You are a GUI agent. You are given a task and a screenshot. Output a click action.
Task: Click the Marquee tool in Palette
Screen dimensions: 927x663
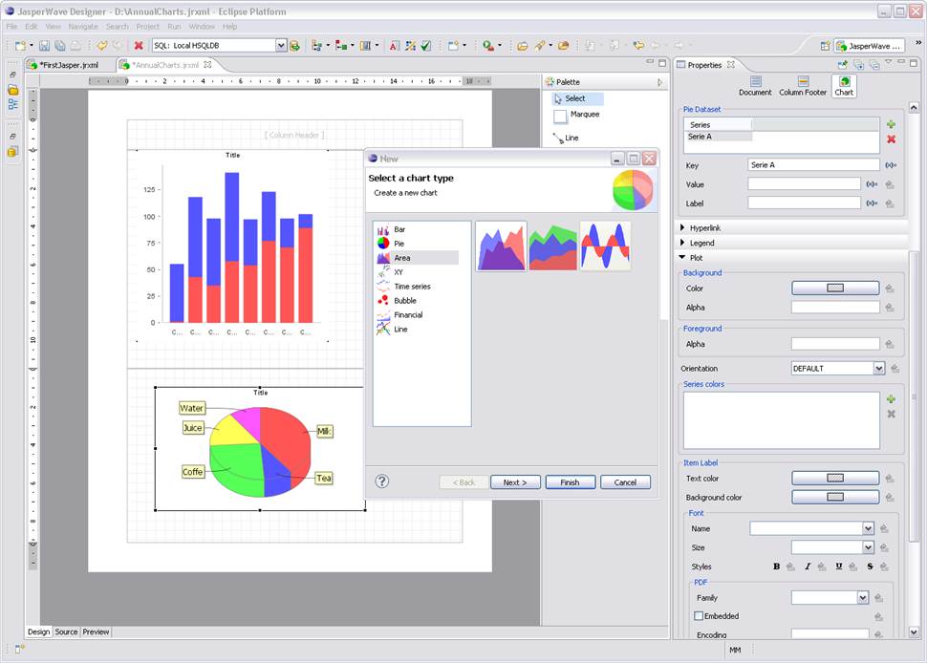[x=561, y=116]
